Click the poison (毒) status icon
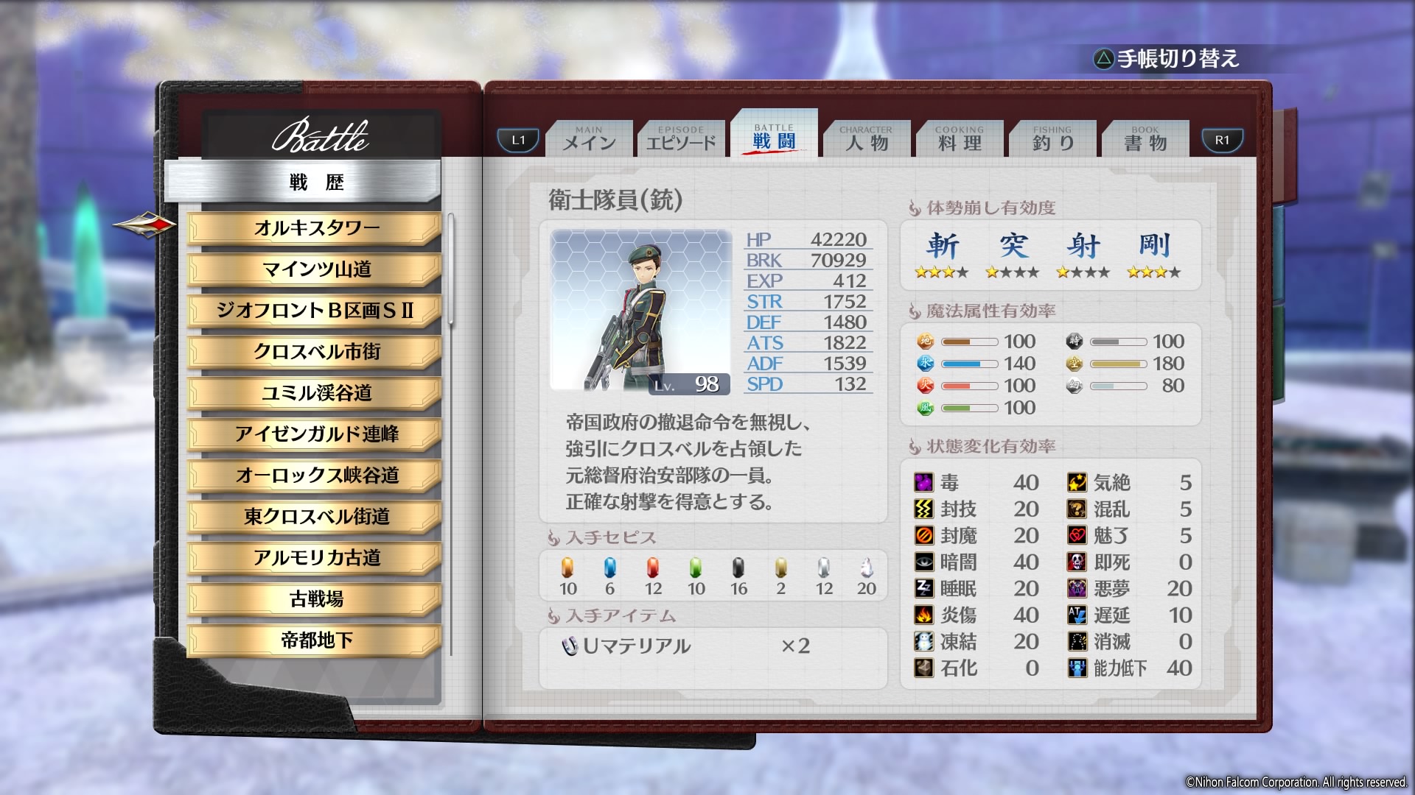 click(924, 483)
